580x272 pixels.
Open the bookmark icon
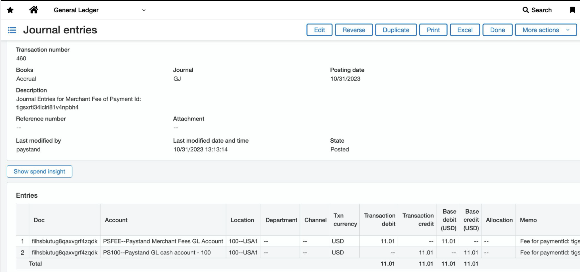tap(572, 10)
